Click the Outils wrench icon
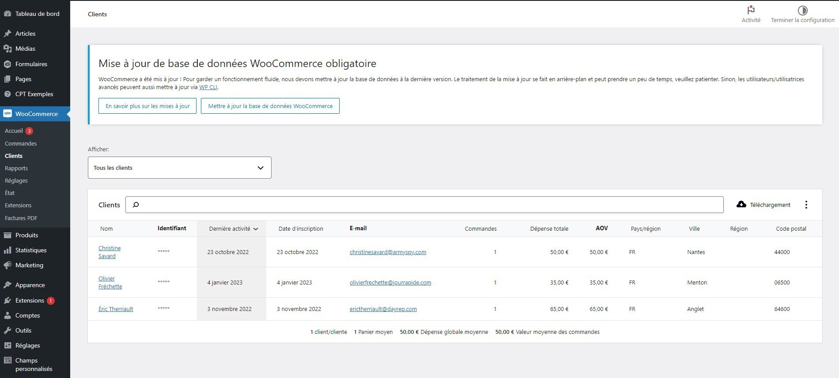Viewport: 839px width, 378px height. [8, 330]
